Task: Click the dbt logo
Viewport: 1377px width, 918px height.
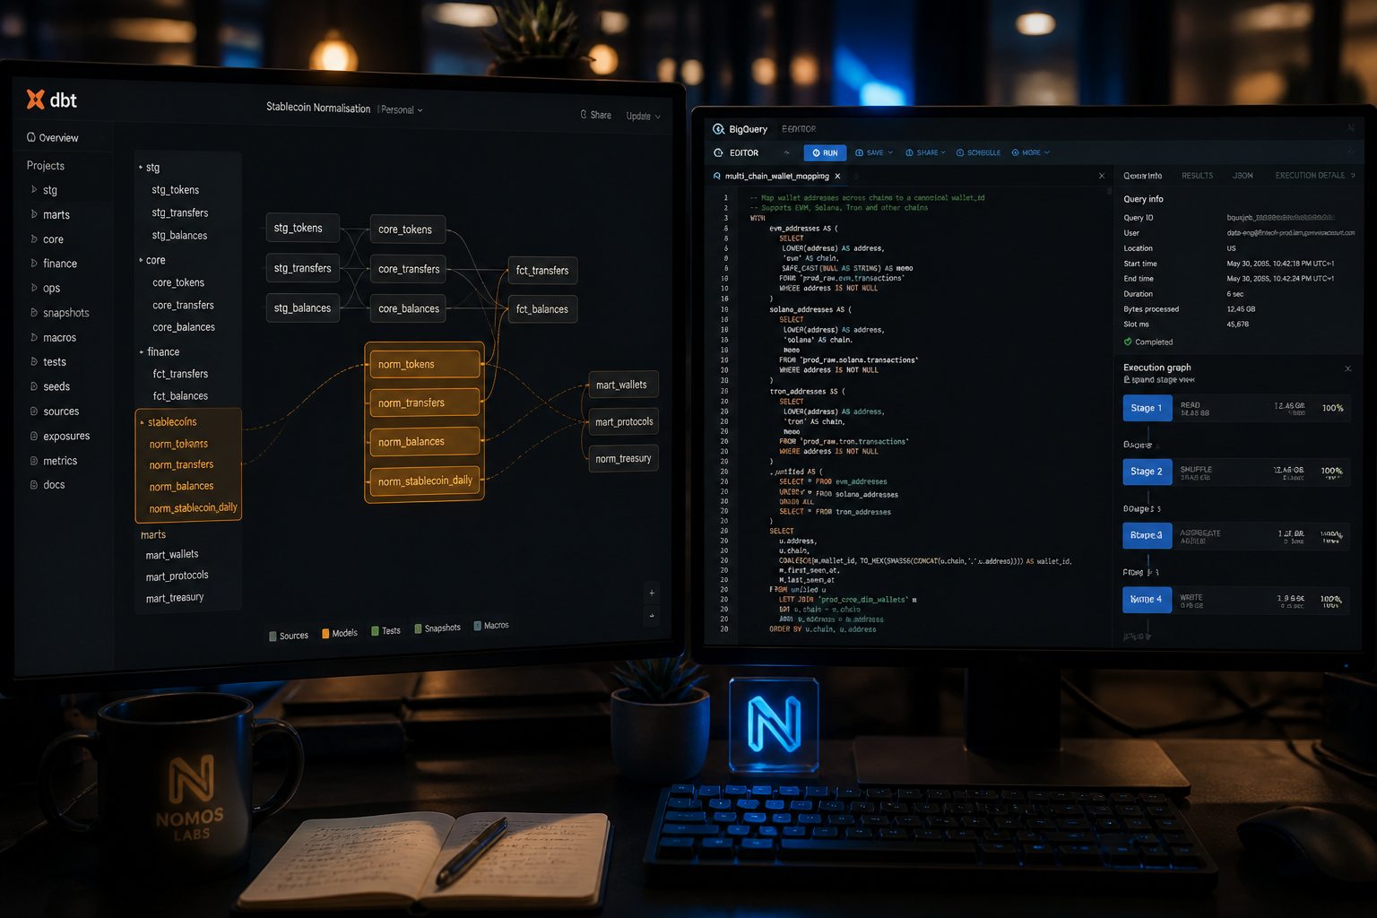Action: (x=51, y=100)
